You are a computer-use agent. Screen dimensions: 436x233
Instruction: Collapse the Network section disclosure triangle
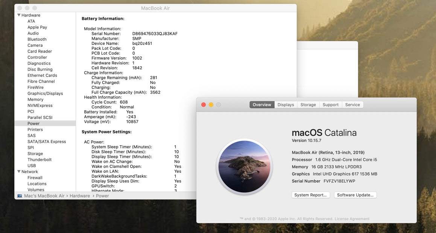tap(19, 172)
